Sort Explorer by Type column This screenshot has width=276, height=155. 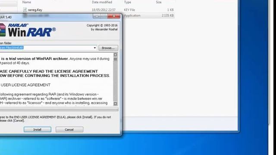pos(128,2)
